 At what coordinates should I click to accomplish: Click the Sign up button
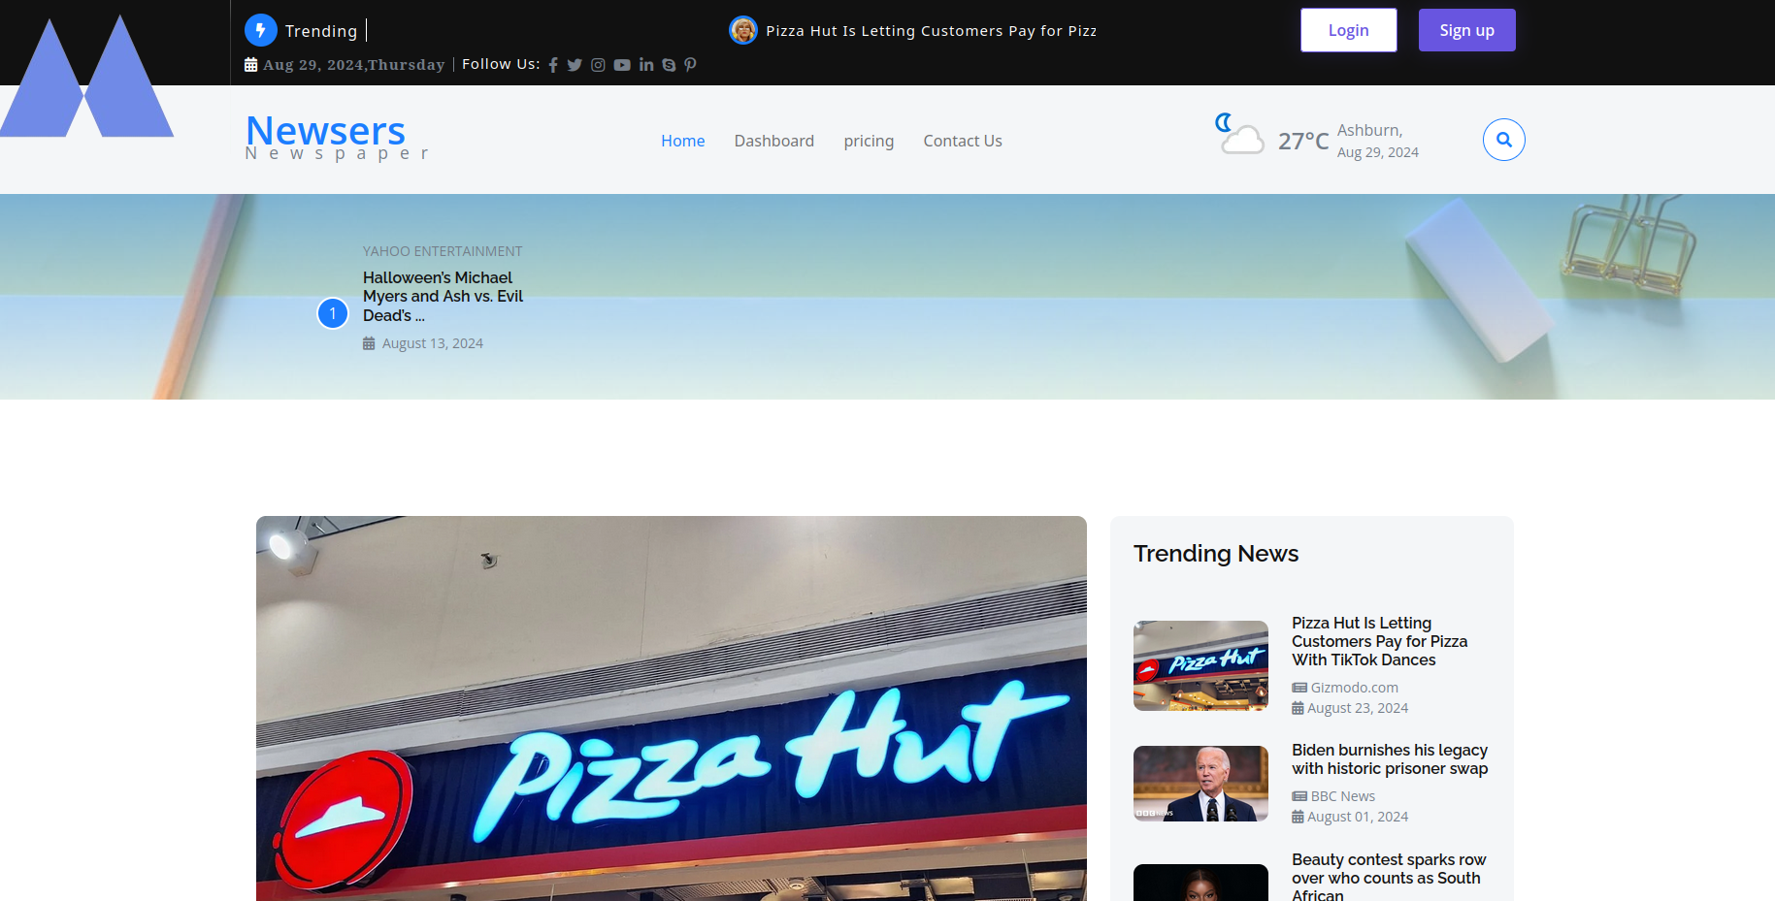point(1466,30)
